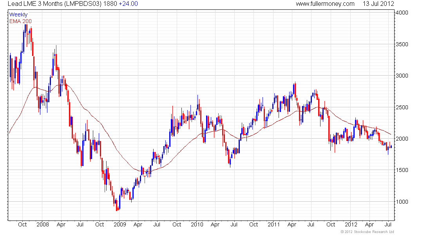Image resolution: width=431 pixels, height=235 pixels.
Task: Click the 2007 peak candle near 3800
Action: [26, 29]
